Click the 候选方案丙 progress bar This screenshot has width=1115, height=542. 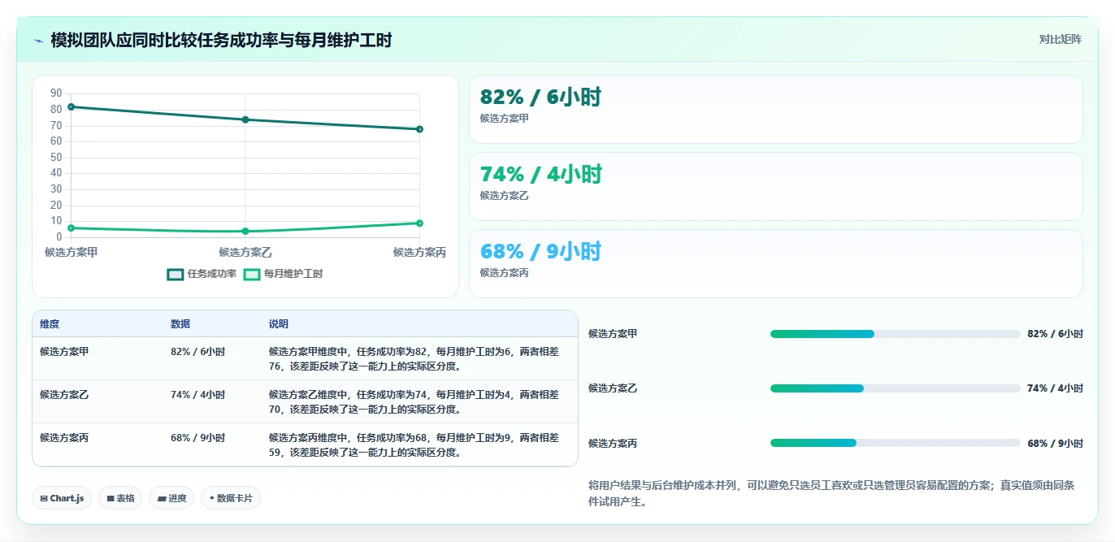(x=895, y=443)
